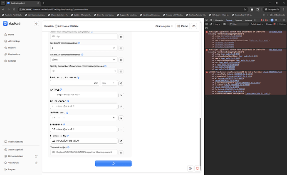287x175 pixels.
Task: Remove the ZIP compression level option
Action: [x=121, y=48]
